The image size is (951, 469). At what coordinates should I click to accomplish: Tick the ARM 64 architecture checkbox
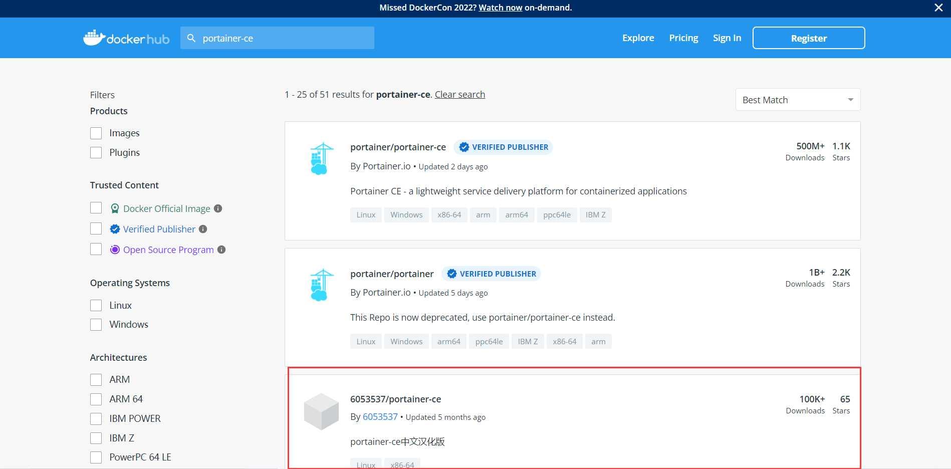tap(96, 399)
